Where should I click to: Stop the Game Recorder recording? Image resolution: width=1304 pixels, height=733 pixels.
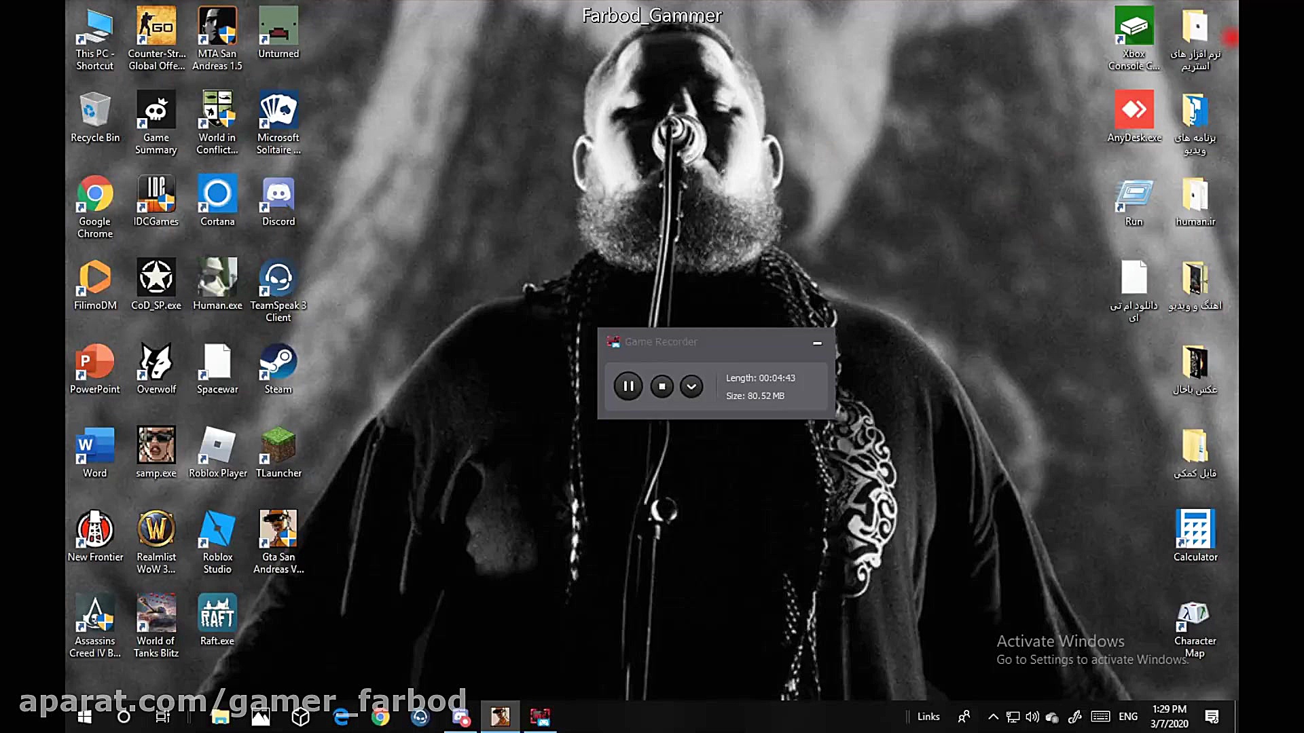point(662,386)
